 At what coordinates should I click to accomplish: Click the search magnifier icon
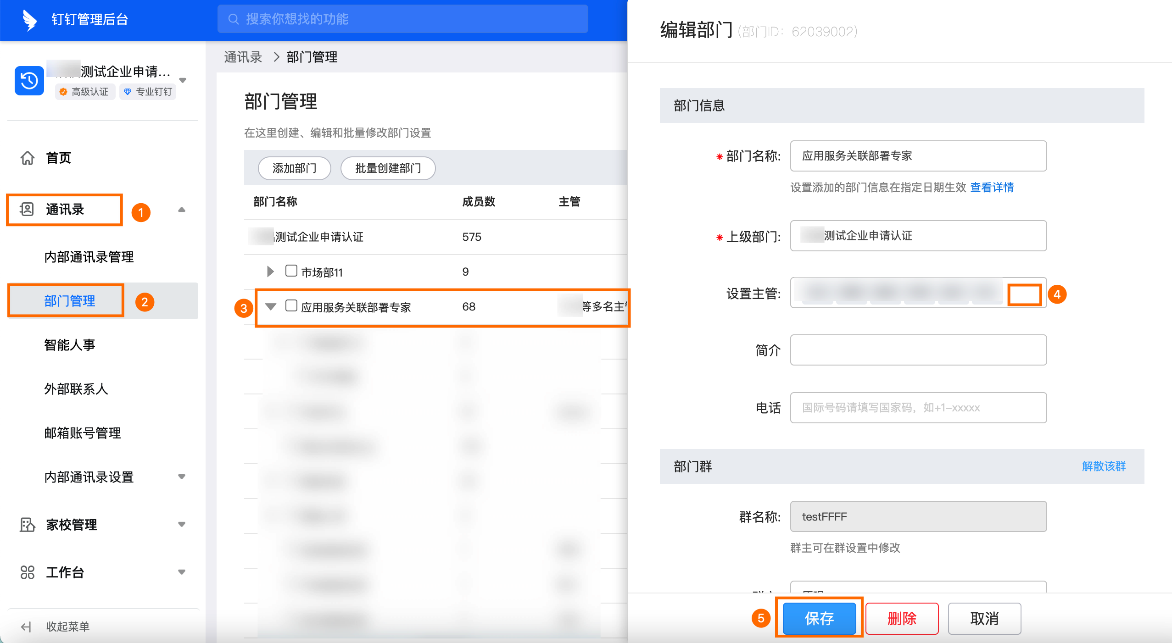click(x=234, y=19)
